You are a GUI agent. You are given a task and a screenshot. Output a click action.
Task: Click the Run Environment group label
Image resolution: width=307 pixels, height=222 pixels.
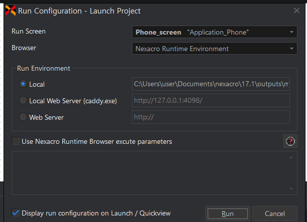(x=44, y=68)
